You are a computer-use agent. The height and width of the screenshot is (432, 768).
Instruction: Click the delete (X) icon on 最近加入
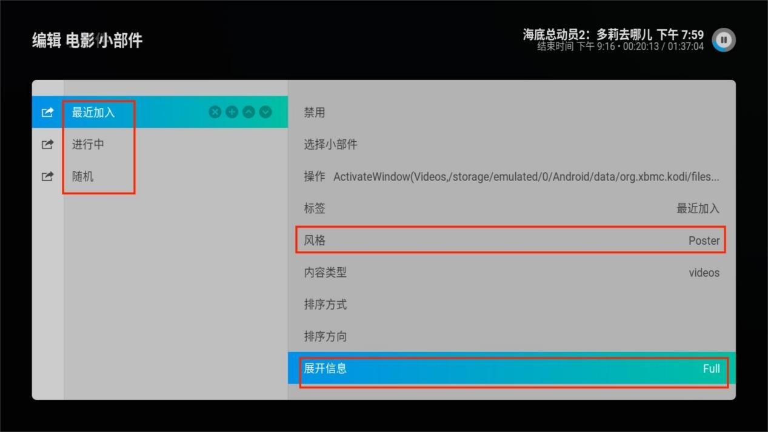(x=215, y=112)
